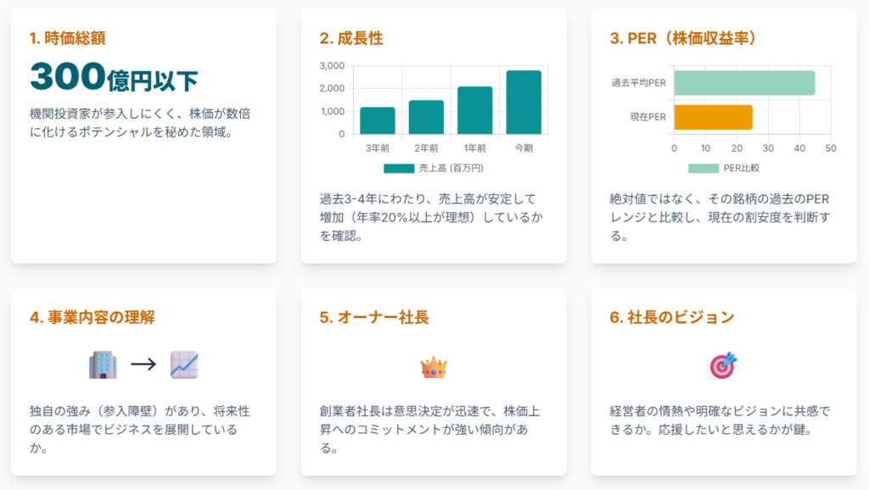869x490 pixels.
Task: Click the rising chart emoji icon
Action: pyautogui.click(x=183, y=365)
